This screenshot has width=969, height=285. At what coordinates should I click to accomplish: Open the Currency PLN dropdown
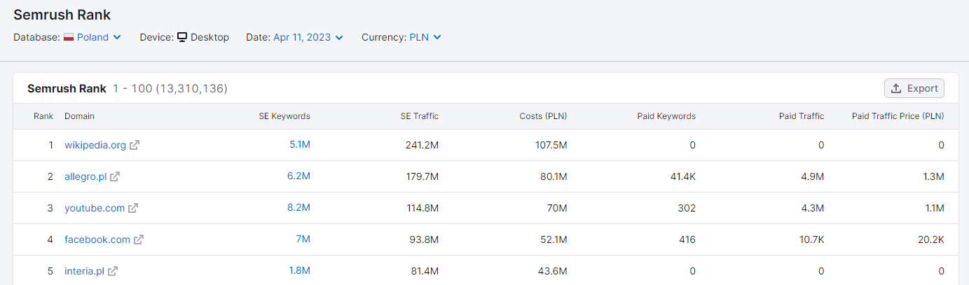click(x=425, y=37)
